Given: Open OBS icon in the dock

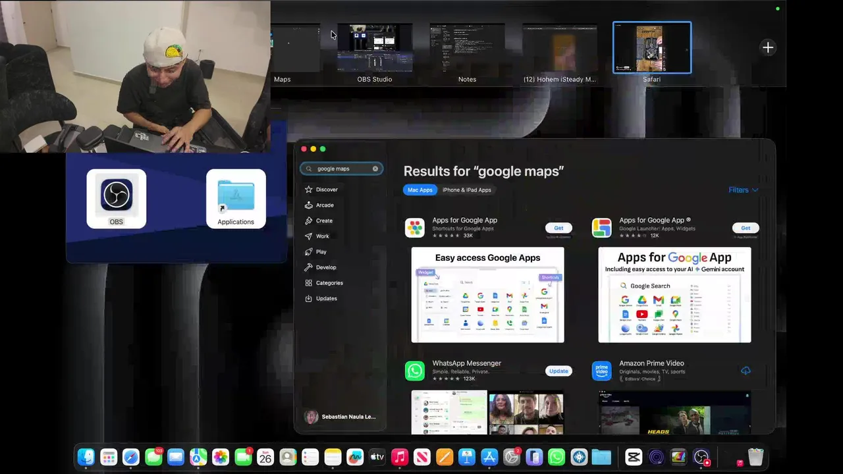Looking at the screenshot, I should 701,457.
